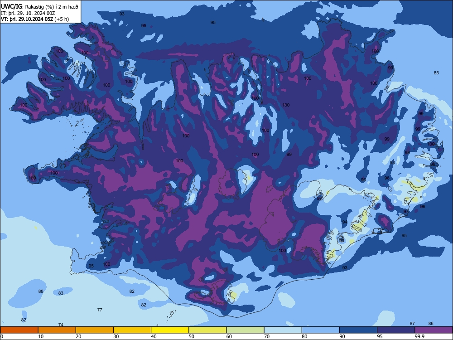The image size is (453, 340).
Task: Select the '98' humidity value on the map
Action: tap(407, 153)
